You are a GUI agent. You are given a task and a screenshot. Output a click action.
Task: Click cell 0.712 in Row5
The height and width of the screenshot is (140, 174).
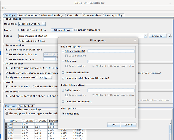click(67, 138)
